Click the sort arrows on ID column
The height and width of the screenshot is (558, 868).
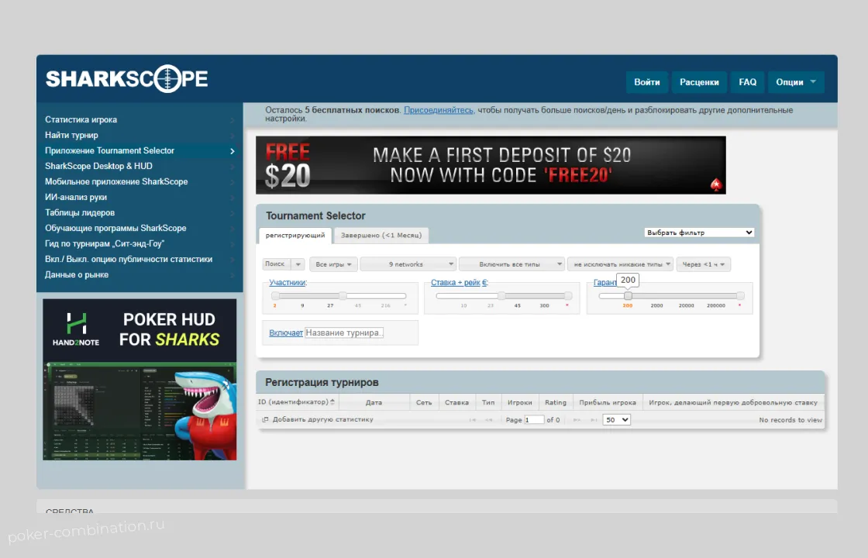332,402
